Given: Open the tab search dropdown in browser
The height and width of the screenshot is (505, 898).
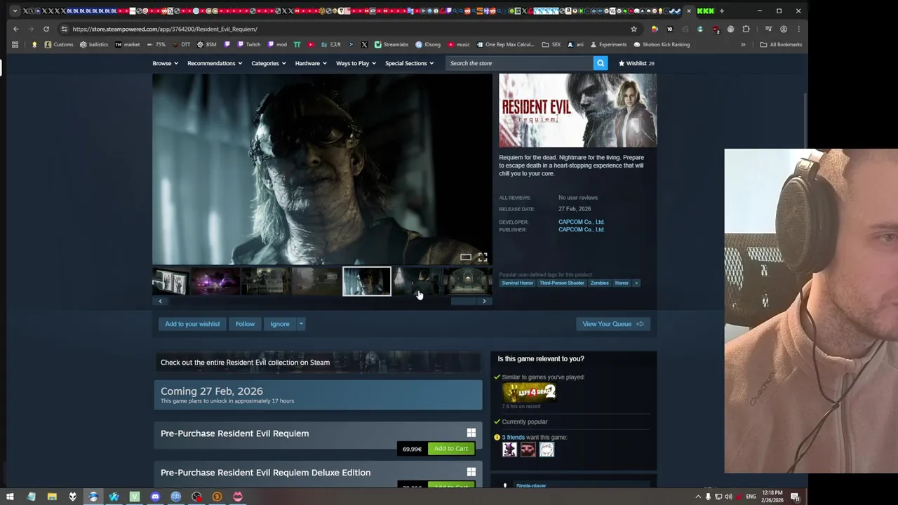Looking at the screenshot, I should pos(15,11).
